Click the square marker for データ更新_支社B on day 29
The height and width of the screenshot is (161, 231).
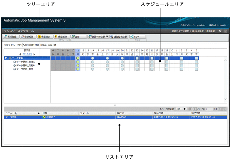[x=167, y=66]
